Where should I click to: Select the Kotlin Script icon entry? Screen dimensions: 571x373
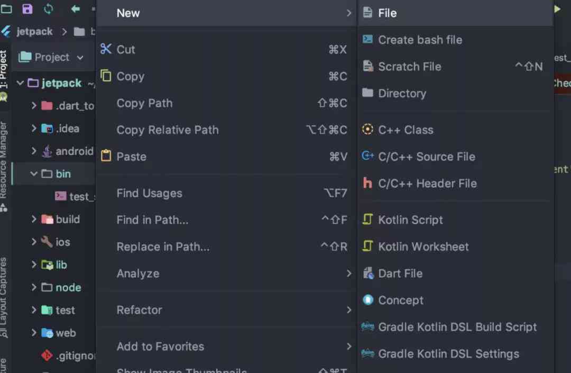(367, 219)
